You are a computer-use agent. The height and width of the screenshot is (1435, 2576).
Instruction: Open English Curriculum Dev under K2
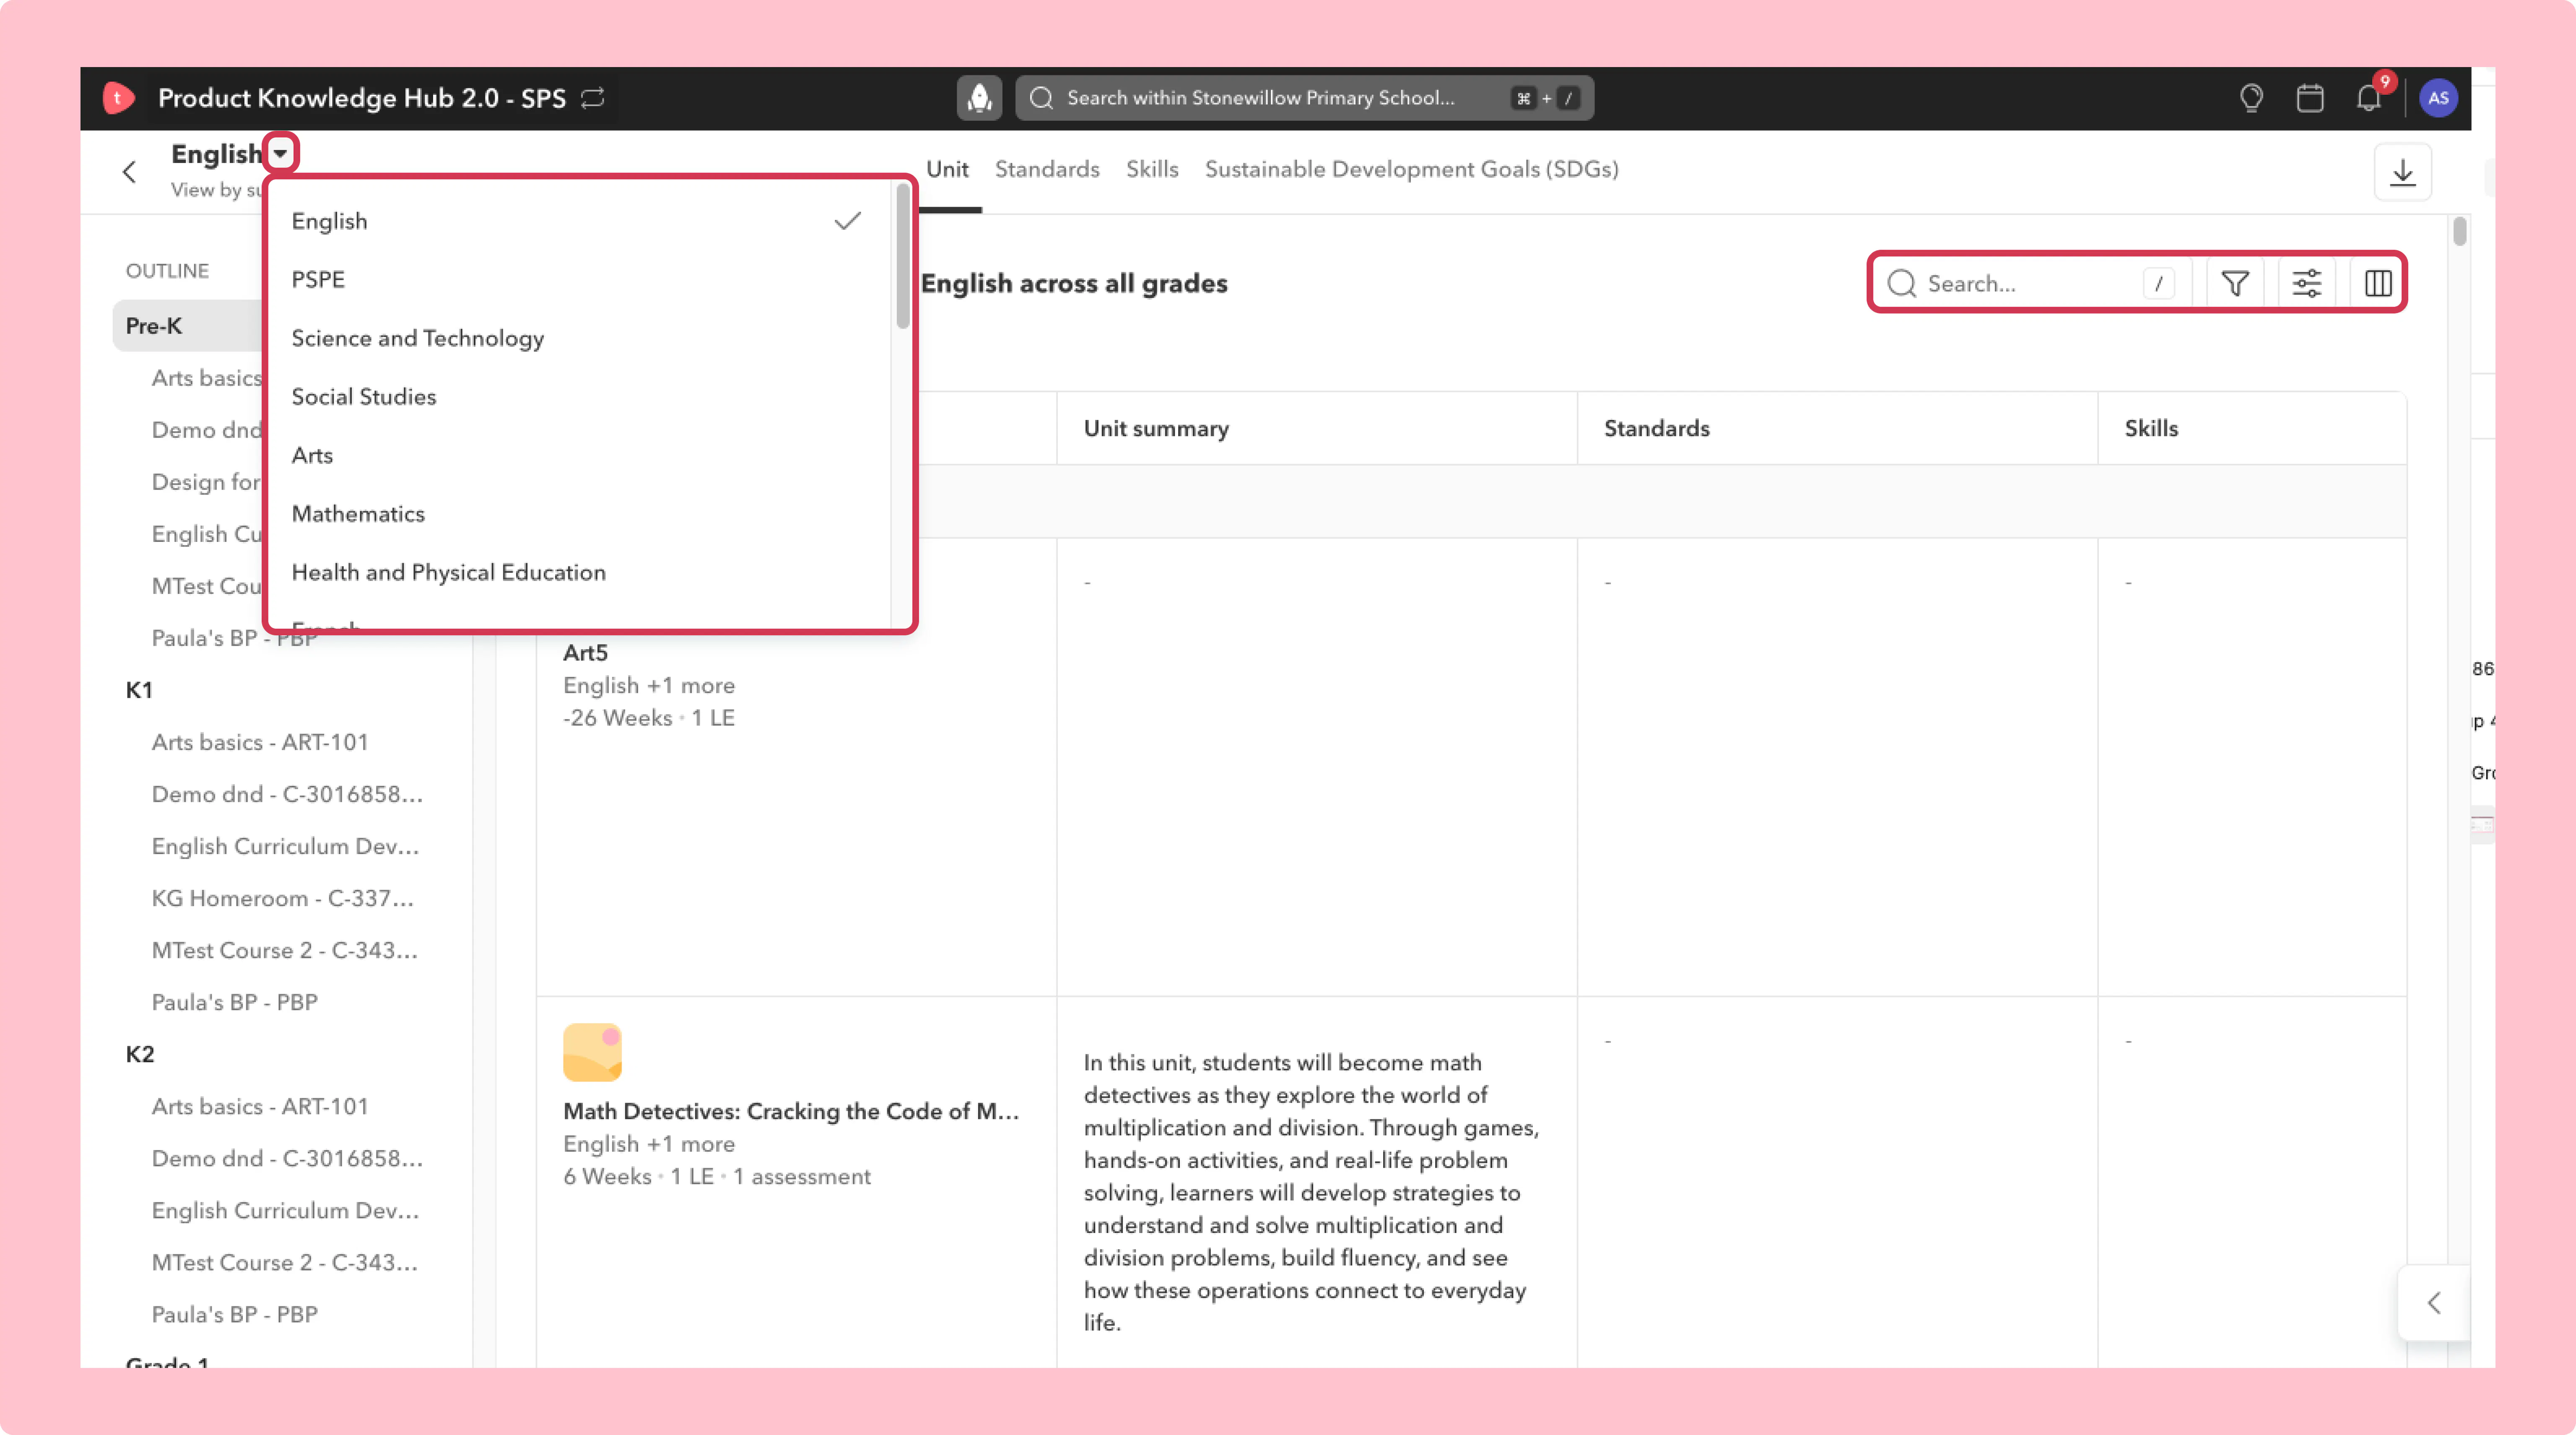(x=285, y=1210)
